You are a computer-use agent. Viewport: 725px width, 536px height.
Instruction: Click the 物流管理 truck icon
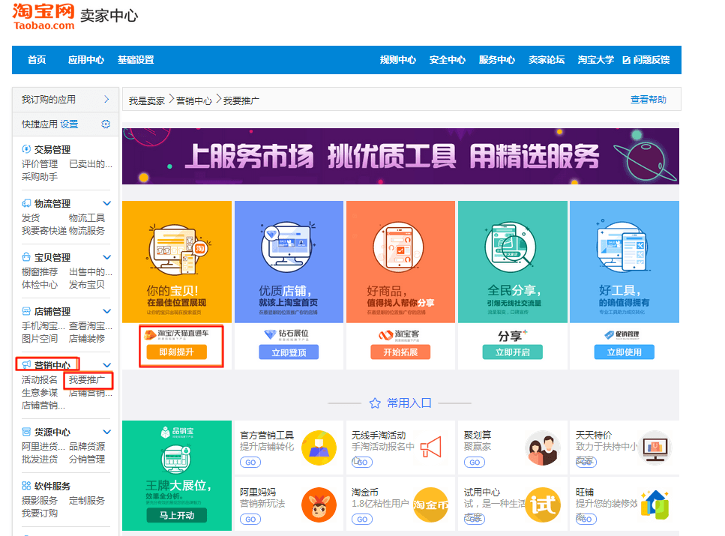click(x=26, y=203)
